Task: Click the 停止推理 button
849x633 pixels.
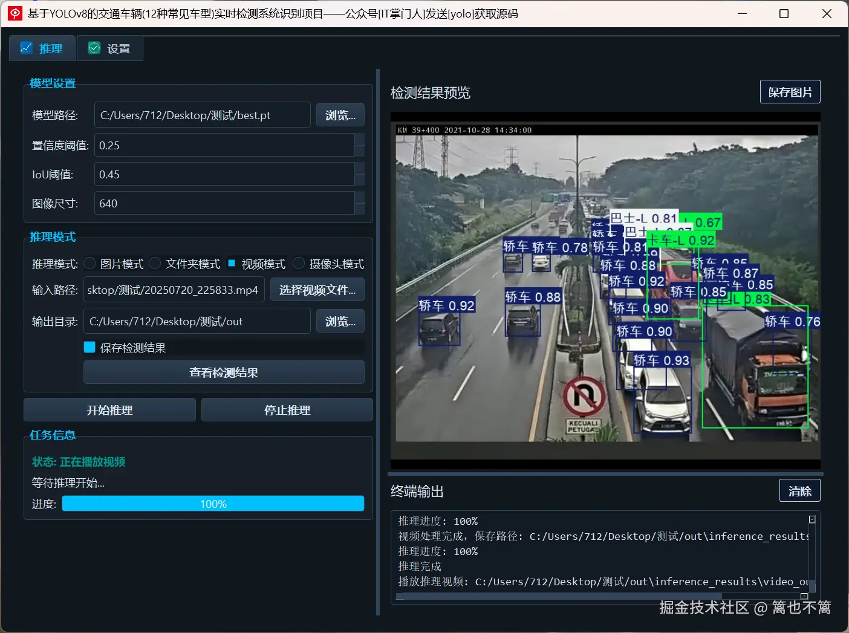Action: coord(287,410)
